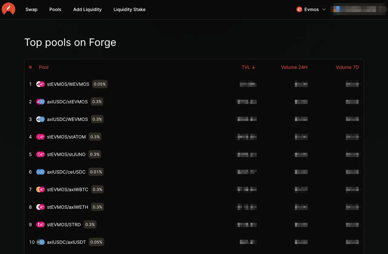The width and height of the screenshot is (388, 254).
Task: Open Liquidity Stake page
Action: pos(129,9)
